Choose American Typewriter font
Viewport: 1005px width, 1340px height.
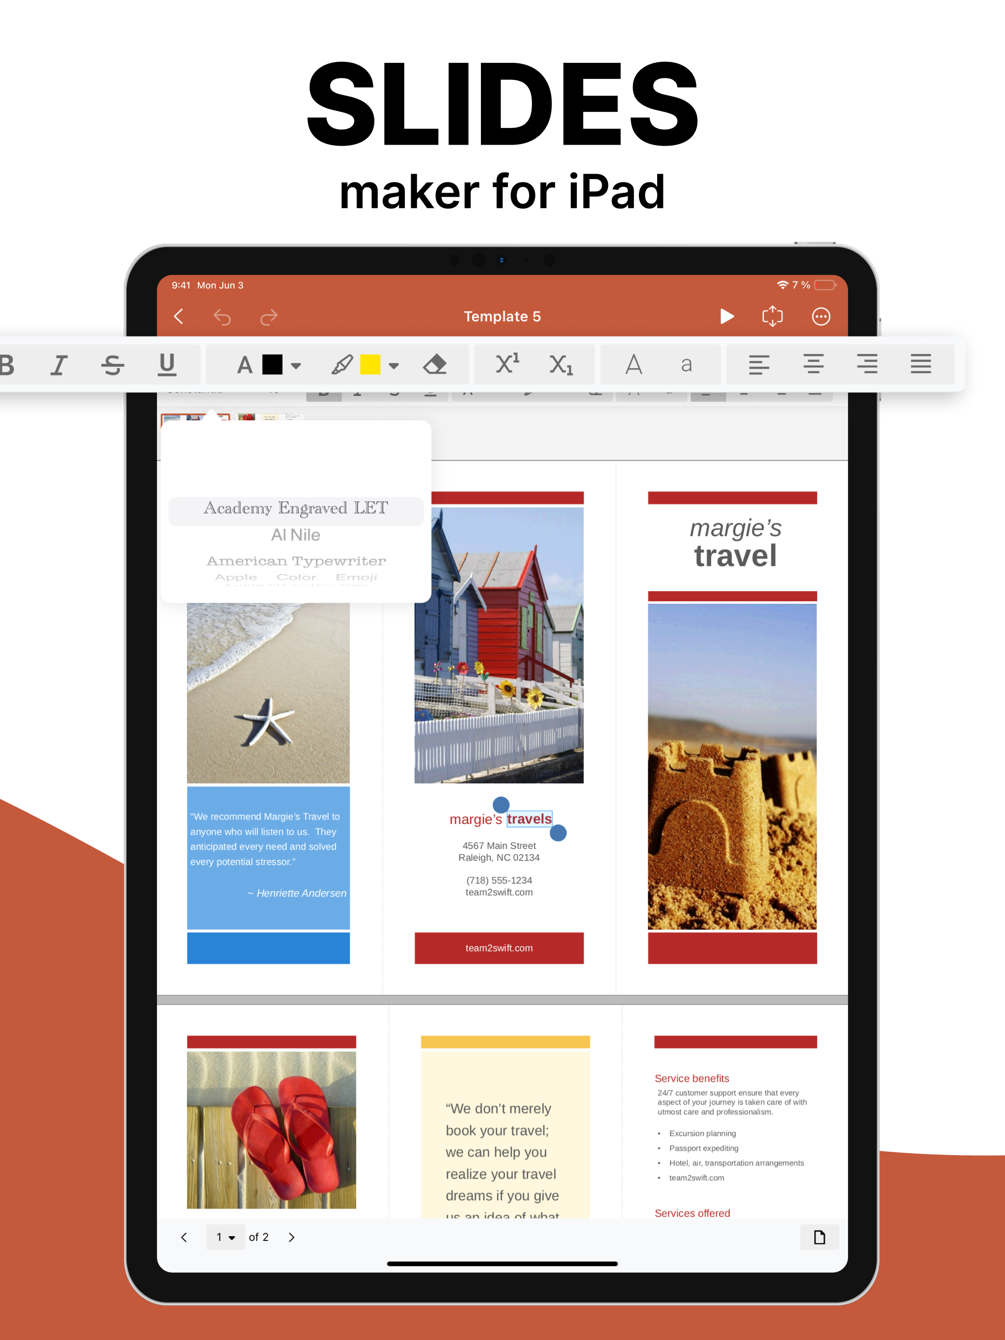[x=296, y=561]
